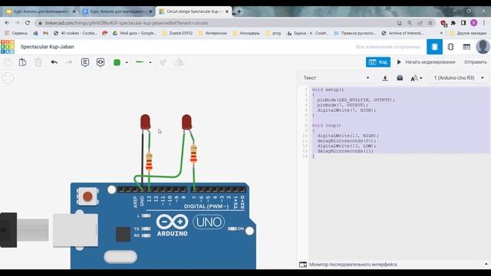Click code line digitalWrite(7, HIGH);
This screenshot has height=276, width=491.
(346, 110)
